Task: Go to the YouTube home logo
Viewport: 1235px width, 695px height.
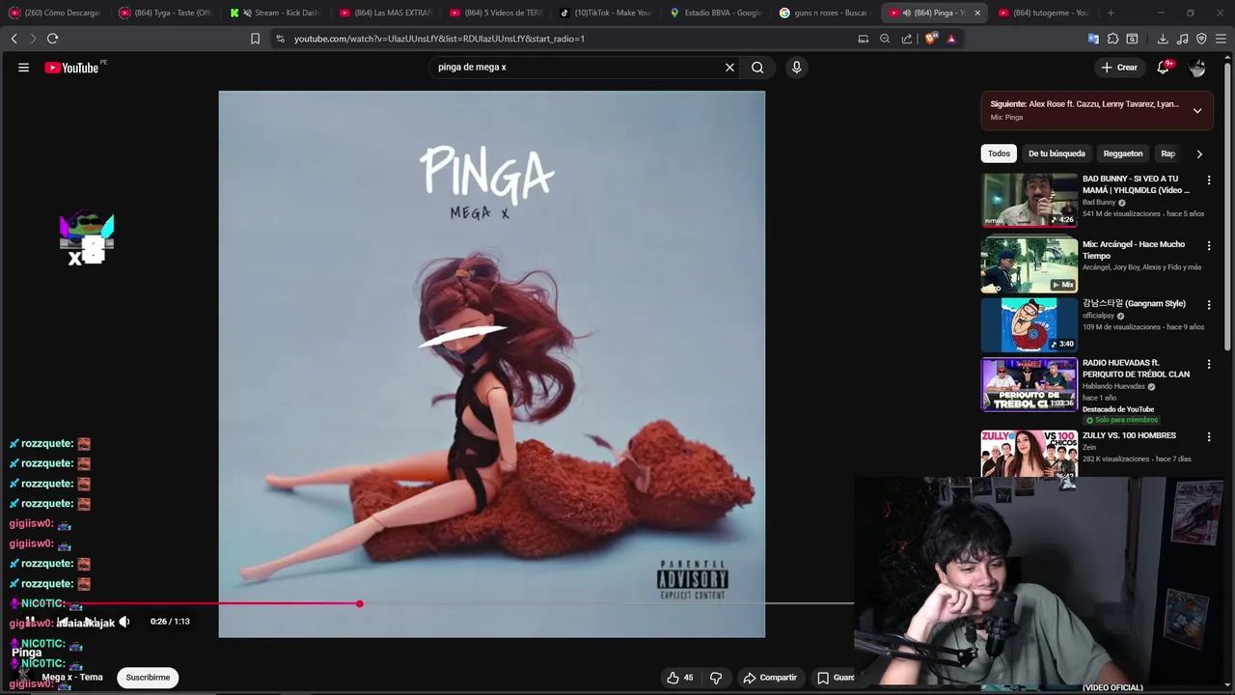Action: (x=71, y=68)
